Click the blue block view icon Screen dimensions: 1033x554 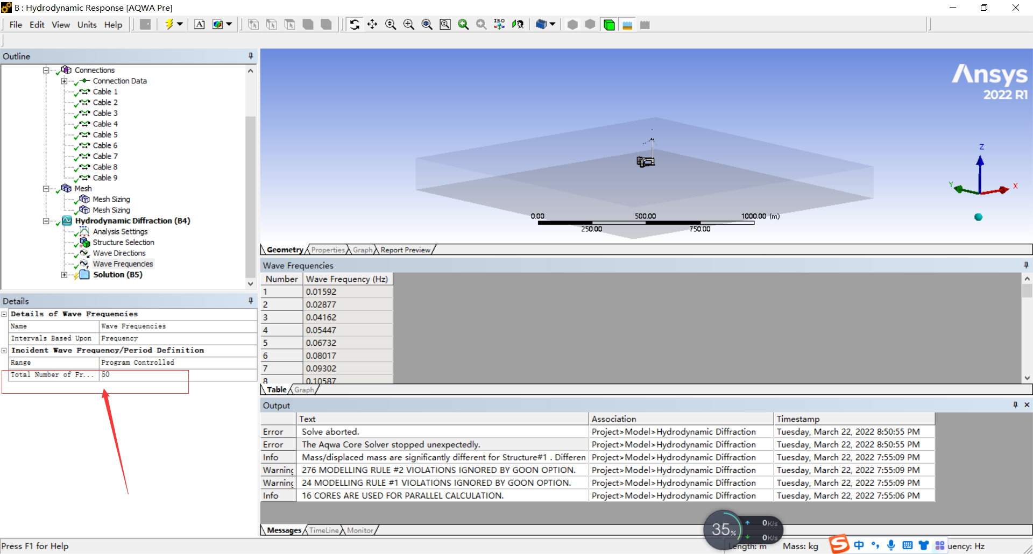point(541,24)
